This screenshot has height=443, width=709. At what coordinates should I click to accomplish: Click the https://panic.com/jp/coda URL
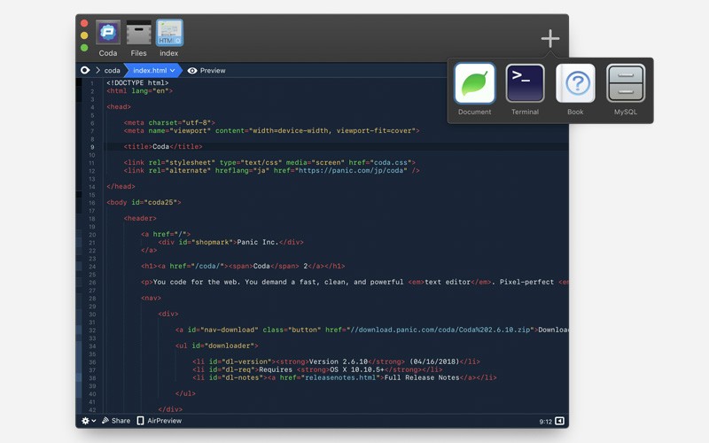pos(353,170)
